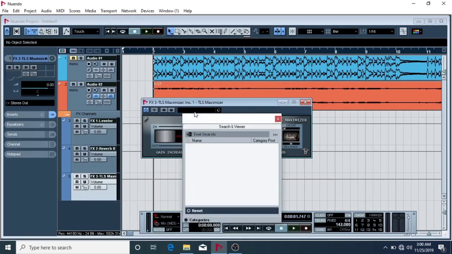Select the Zoom magnifier tool
The width and height of the screenshot is (452, 254).
click(205, 31)
